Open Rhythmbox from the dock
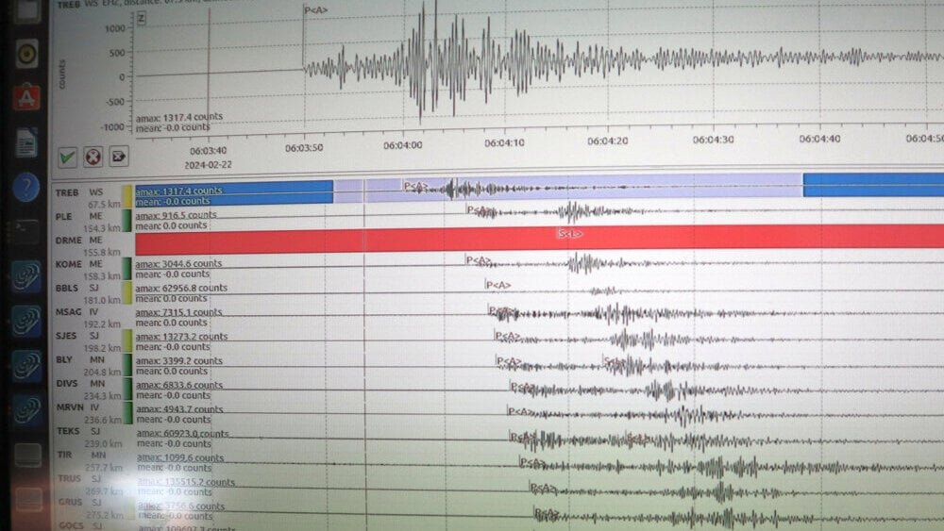 click(27, 53)
